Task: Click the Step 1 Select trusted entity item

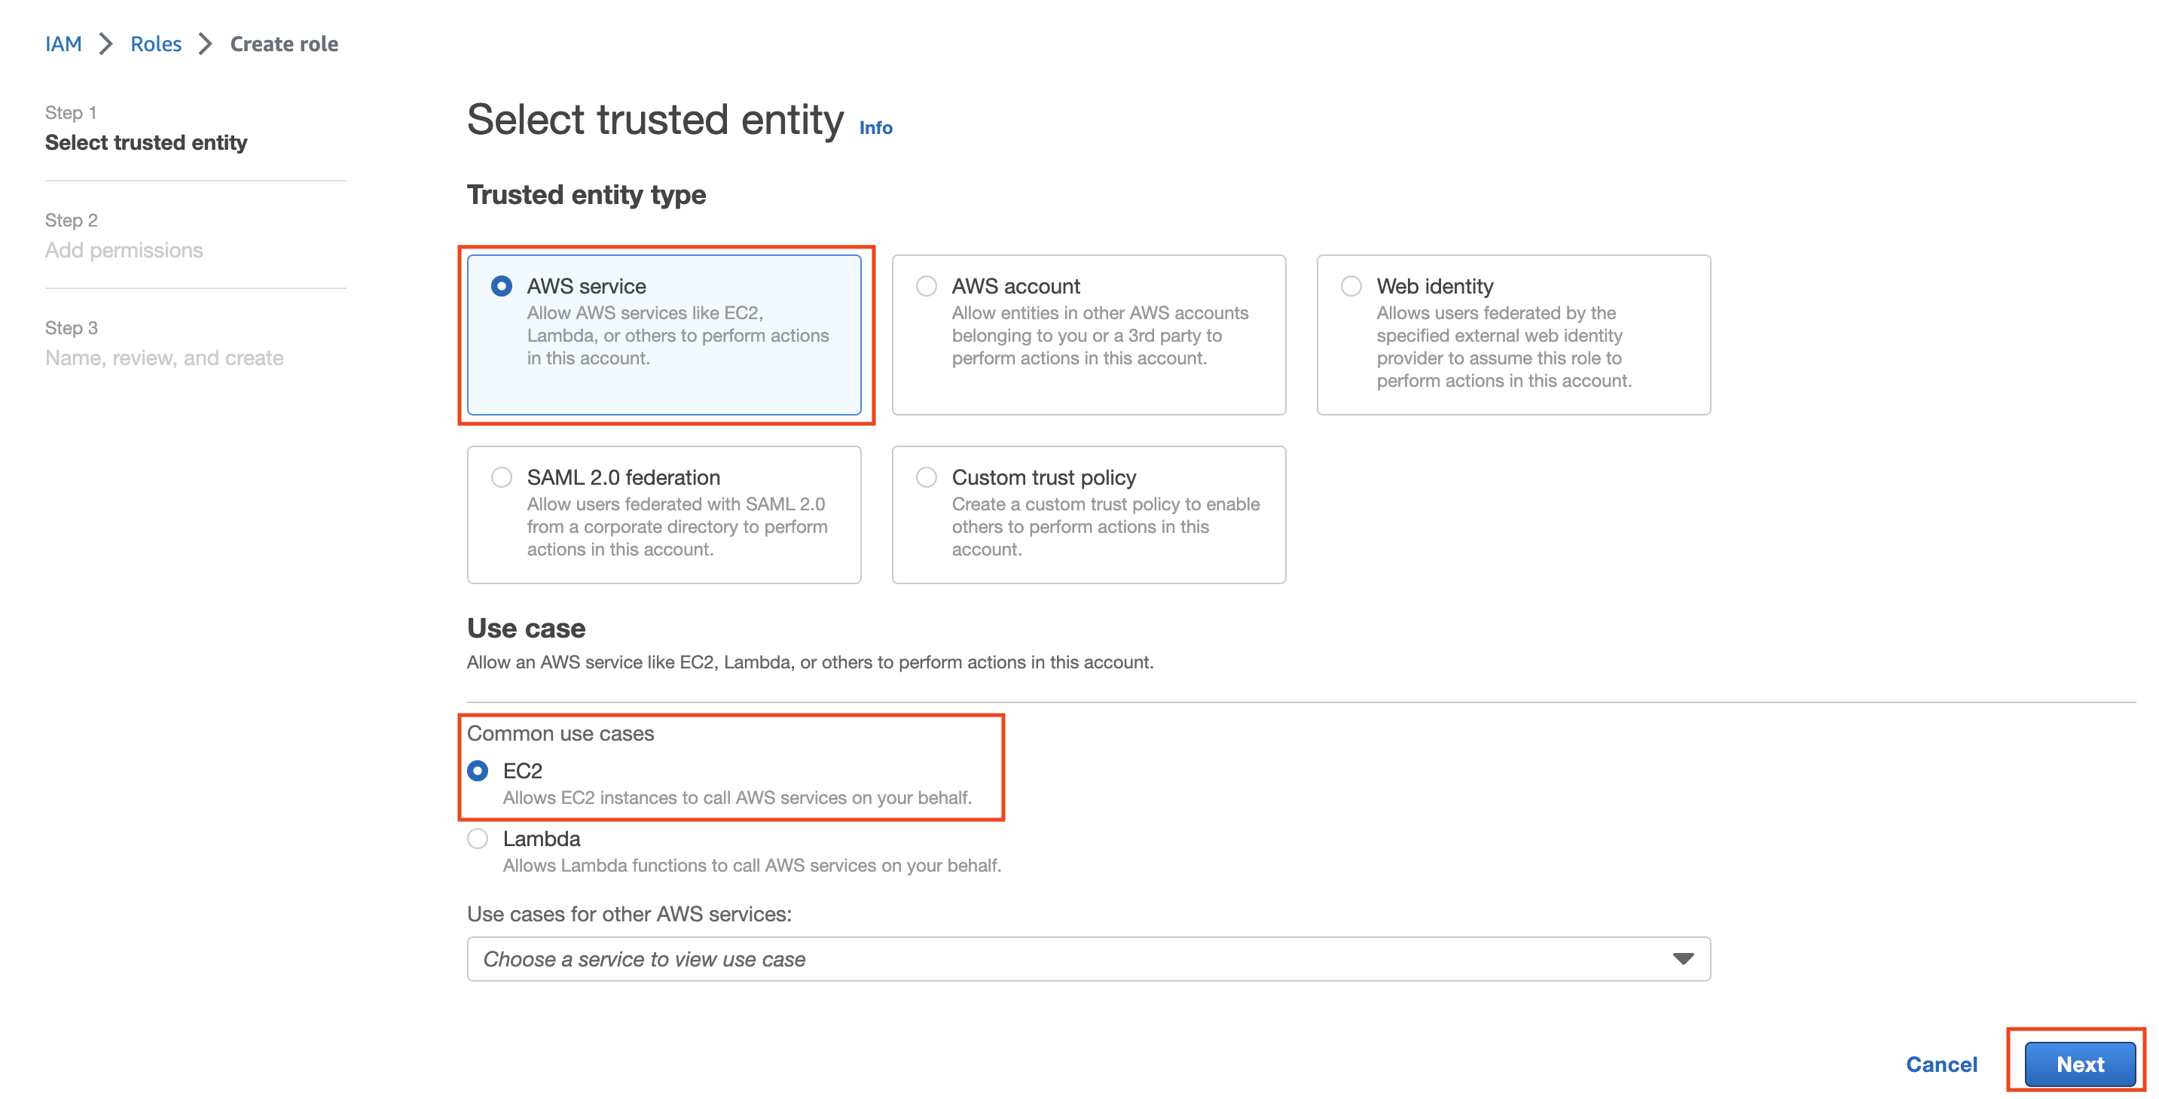Action: (146, 142)
